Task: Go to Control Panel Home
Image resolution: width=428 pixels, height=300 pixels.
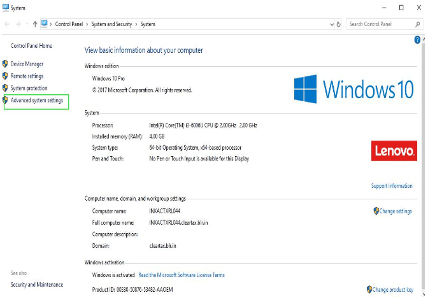Action: [x=31, y=46]
